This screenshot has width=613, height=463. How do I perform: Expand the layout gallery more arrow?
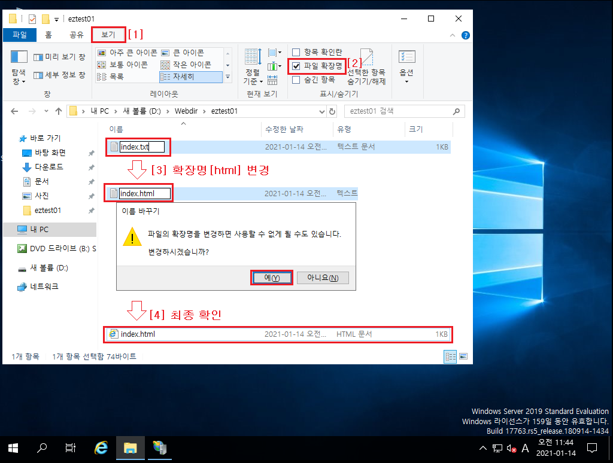[x=228, y=77]
